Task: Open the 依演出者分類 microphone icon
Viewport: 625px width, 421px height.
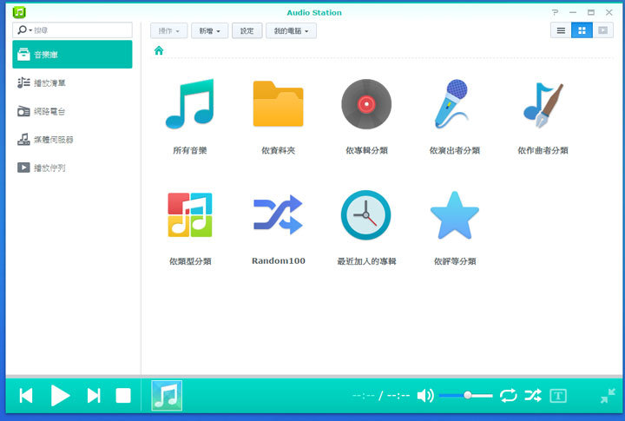Action: point(454,105)
